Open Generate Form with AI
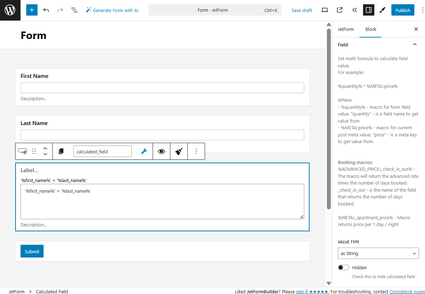This screenshot has height=294, width=425. (x=112, y=10)
